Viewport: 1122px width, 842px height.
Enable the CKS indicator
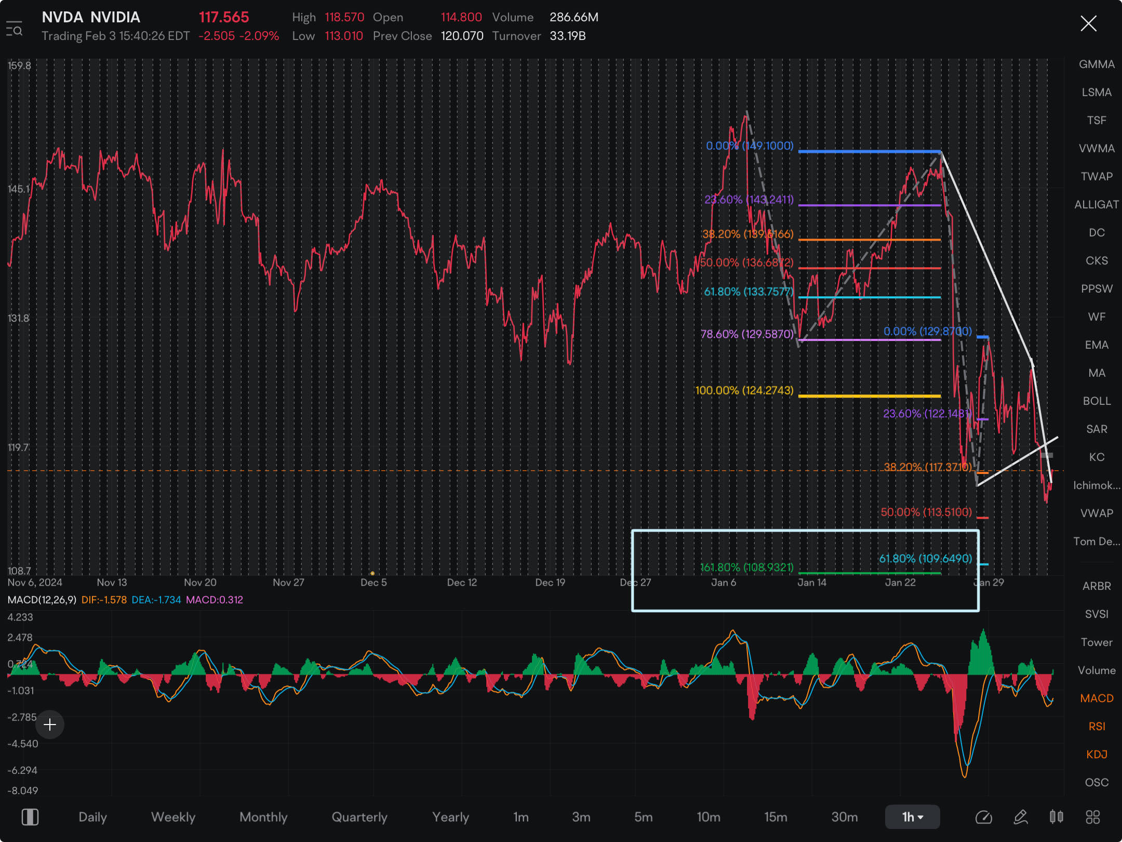(x=1097, y=261)
